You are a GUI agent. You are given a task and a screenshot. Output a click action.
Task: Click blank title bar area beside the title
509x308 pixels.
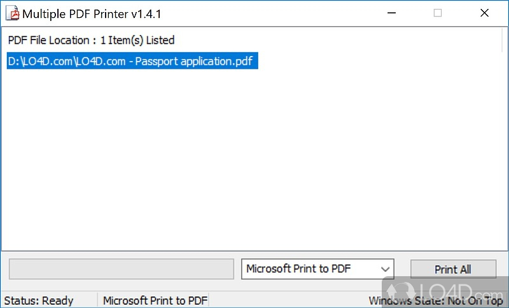click(x=267, y=13)
